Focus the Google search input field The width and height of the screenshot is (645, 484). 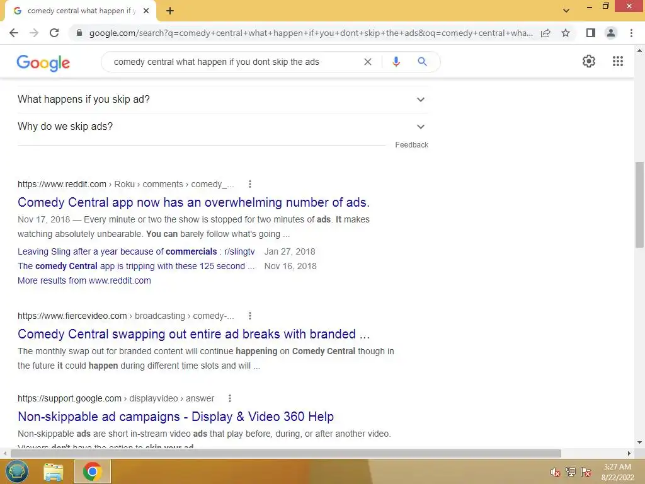point(234,62)
